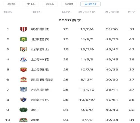Select the 40/40 goals value

[112, 110]
